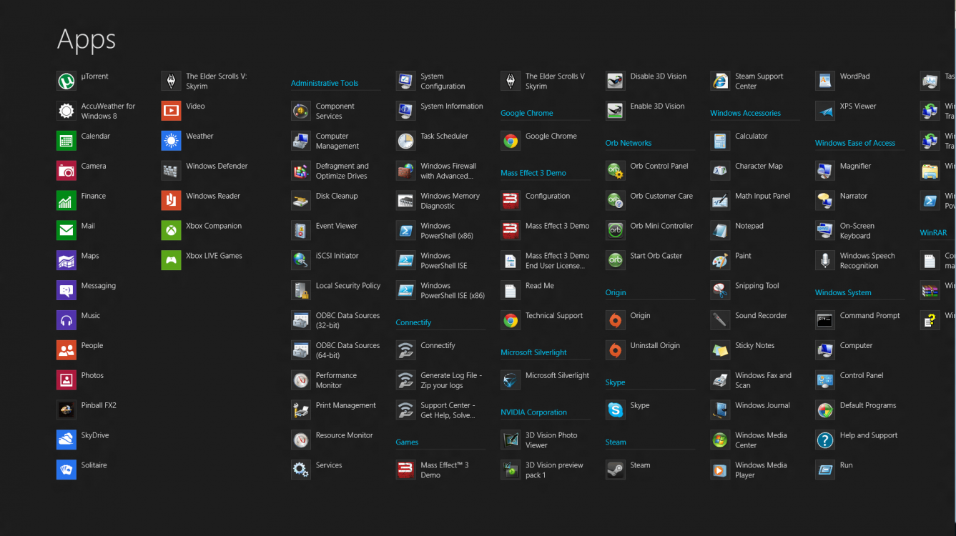Open Help and Support icon
The width and height of the screenshot is (956, 536).
click(x=825, y=440)
